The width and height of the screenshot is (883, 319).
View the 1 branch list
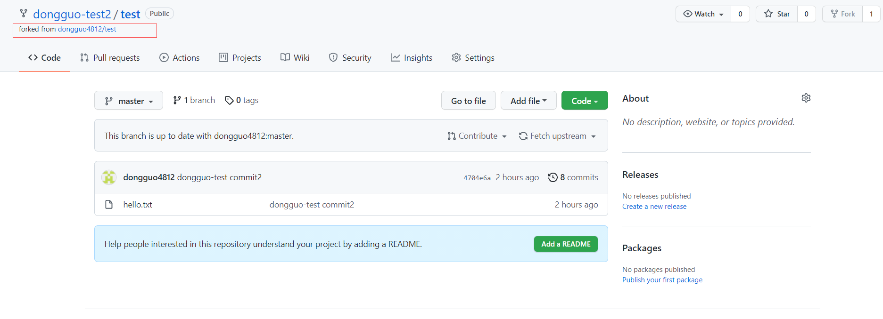[194, 100]
